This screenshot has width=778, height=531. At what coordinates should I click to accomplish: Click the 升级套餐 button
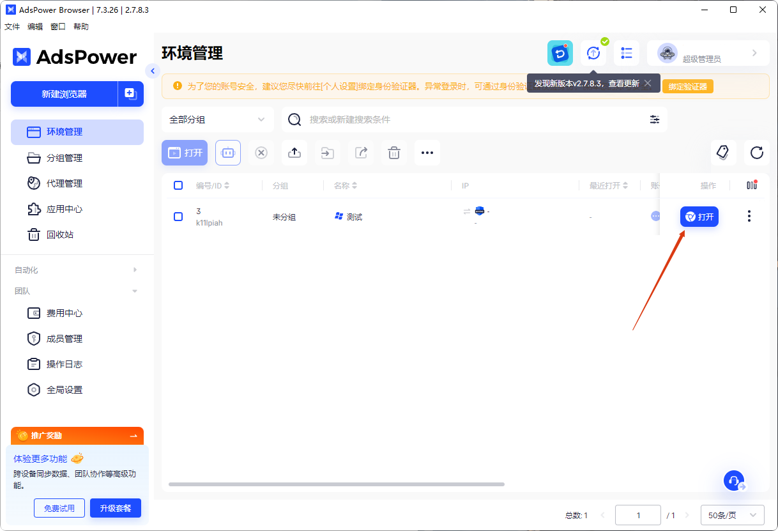116,508
